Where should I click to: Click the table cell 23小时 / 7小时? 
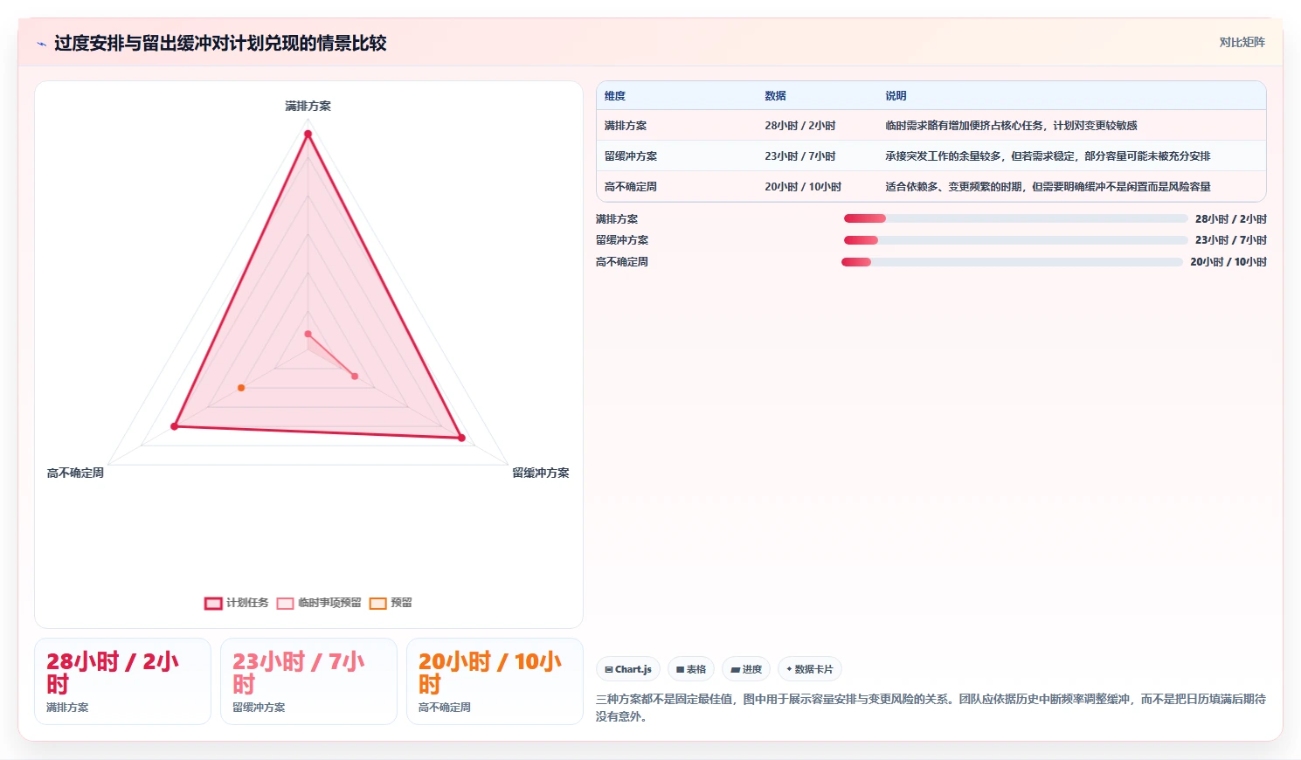[800, 156]
